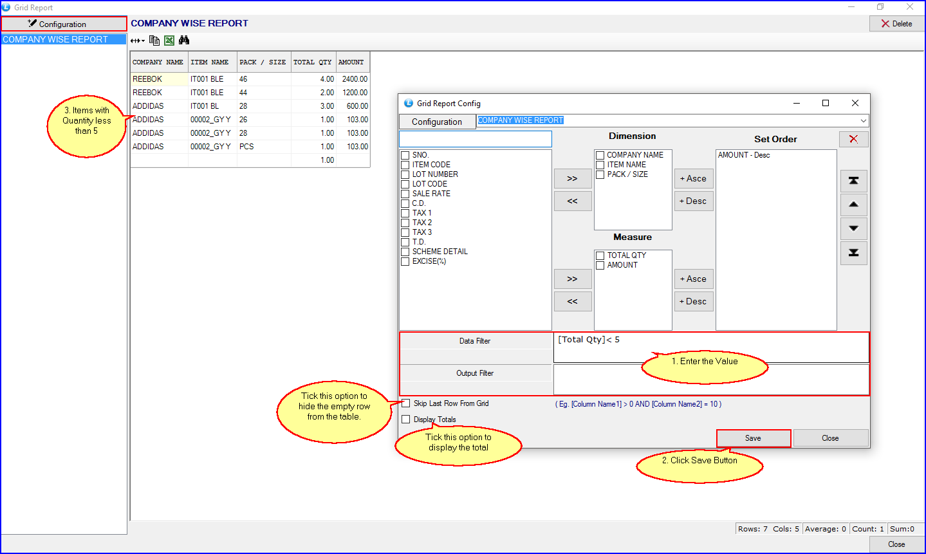
Task: Check TOTAL QTY in Measure list
Action: tap(600, 255)
